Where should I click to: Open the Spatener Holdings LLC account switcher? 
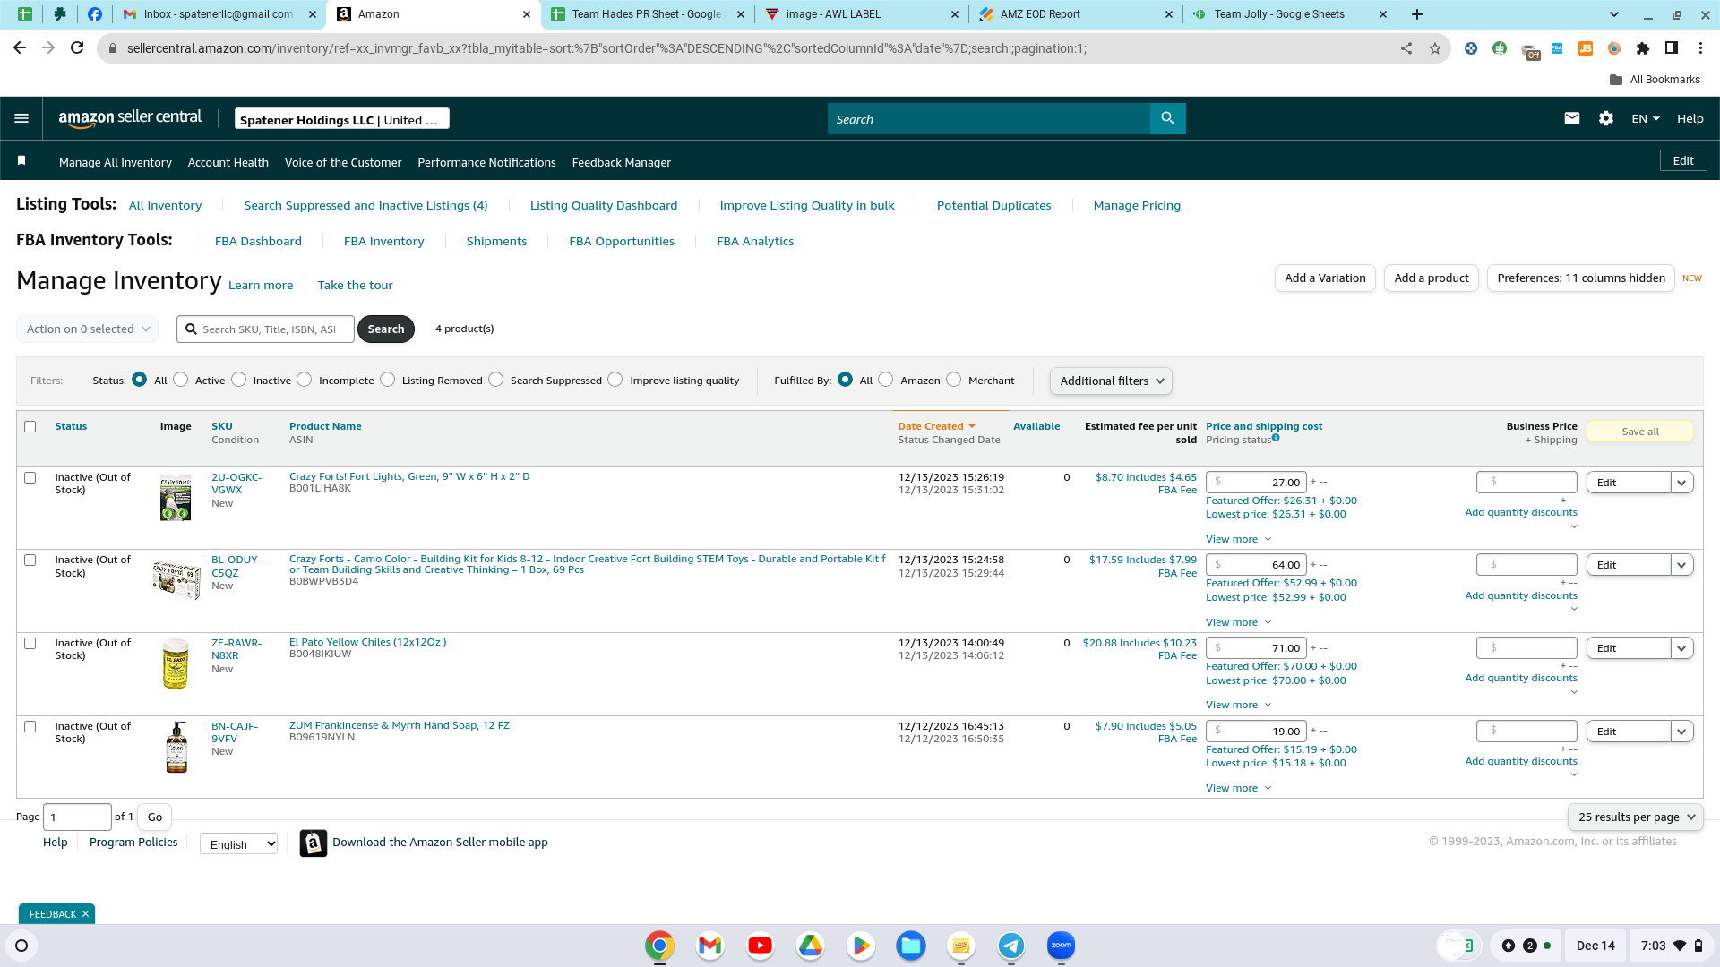pyautogui.click(x=342, y=119)
